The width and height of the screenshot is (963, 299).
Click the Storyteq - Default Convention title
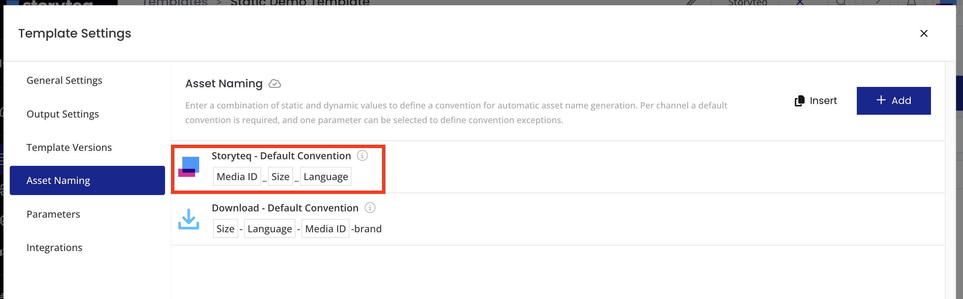pos(281,156)
